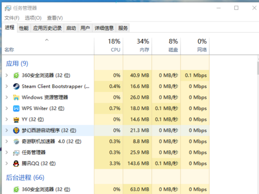Open the 查看(V) menu
This screenshot has width=259, height=194.
pyautogui.click(x=55, y=18)
